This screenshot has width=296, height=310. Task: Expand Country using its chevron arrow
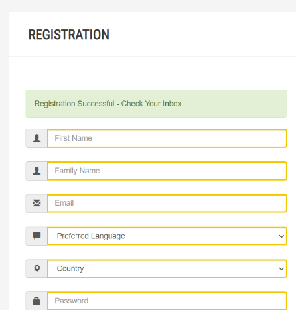tap(281, 269)
